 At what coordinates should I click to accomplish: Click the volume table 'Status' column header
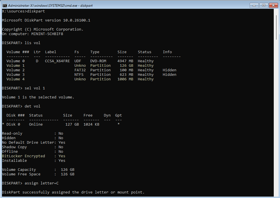click(x=144, y=52)
